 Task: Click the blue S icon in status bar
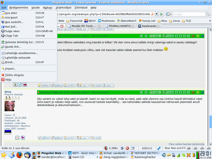coord(122,148)
